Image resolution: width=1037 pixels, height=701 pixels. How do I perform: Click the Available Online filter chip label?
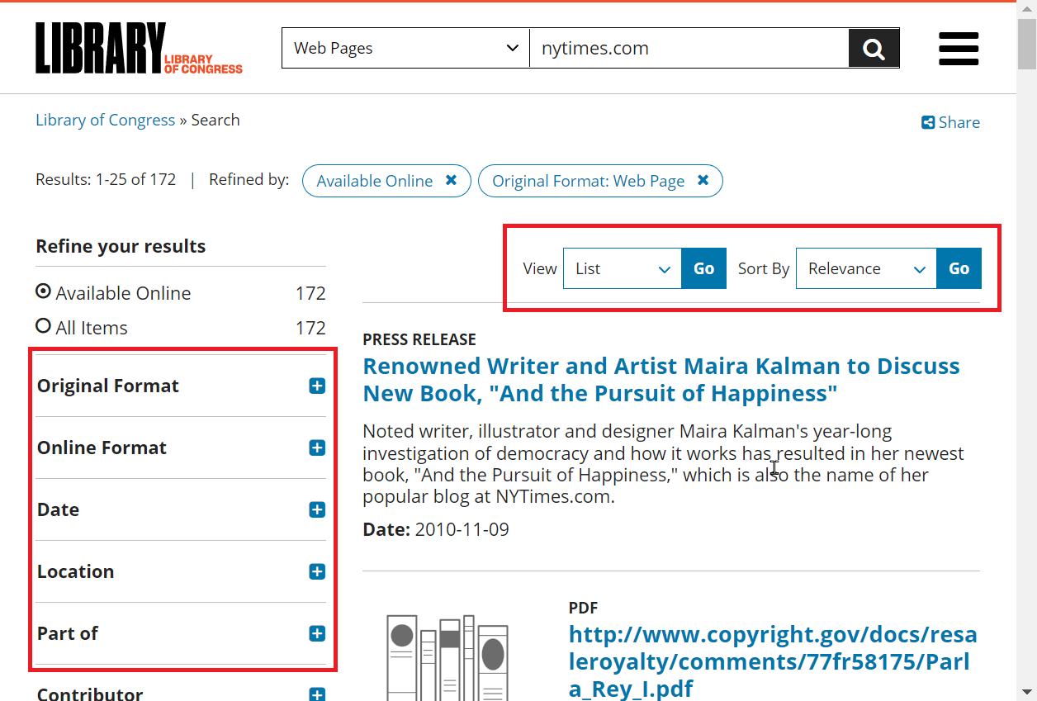(375, 181)
